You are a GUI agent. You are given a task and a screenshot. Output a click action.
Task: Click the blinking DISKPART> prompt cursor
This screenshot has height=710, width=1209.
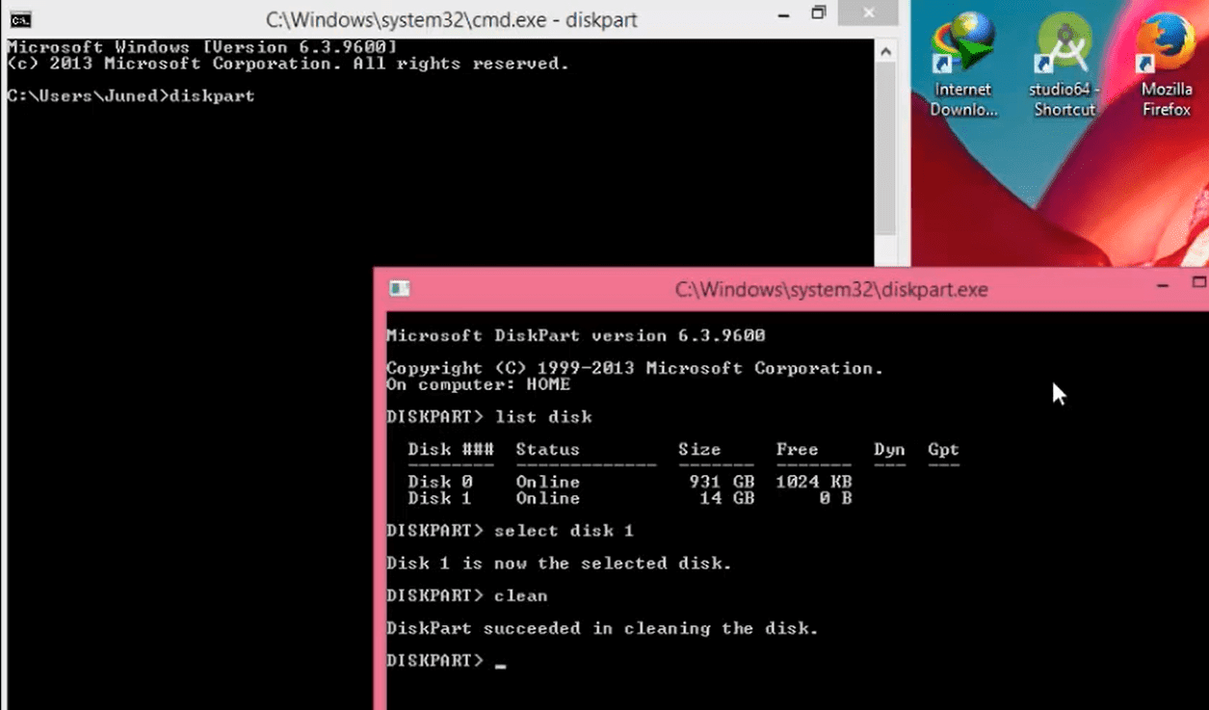coord(500,665)
